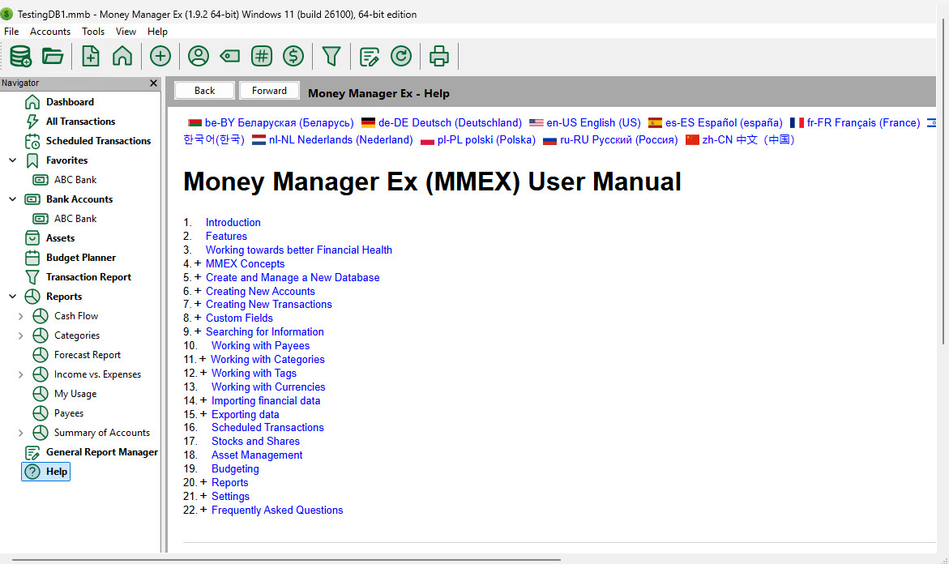Select ABC Bank under Bank Accounts
949x564 pixels.
[x=75, y=219]
